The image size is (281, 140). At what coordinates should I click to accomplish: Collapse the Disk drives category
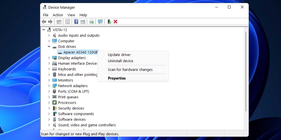(x=49, y=46)
